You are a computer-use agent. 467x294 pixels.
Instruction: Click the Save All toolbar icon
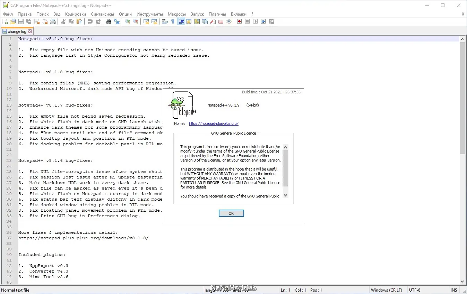tap(29, 21)
